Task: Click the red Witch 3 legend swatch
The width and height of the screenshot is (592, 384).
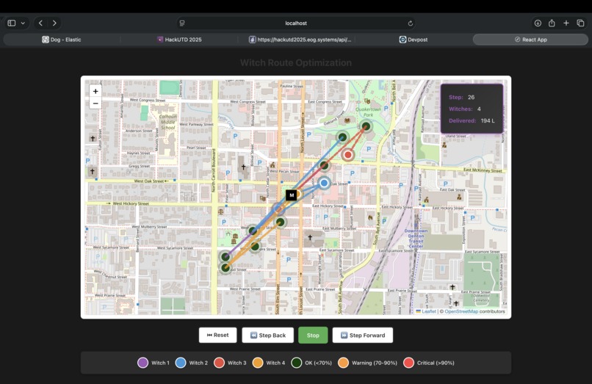Action: point(219,363)
